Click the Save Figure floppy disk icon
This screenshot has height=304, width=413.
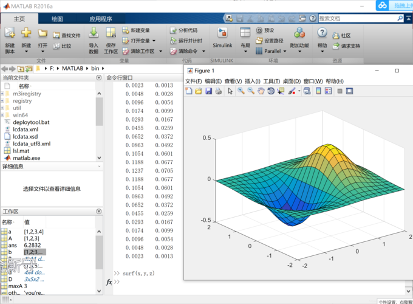point(208,91)
